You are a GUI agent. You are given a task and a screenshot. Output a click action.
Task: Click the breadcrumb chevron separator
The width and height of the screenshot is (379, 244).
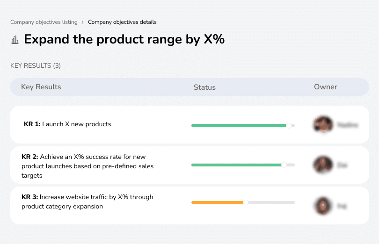pyautogui.click(x=82, y=22)
